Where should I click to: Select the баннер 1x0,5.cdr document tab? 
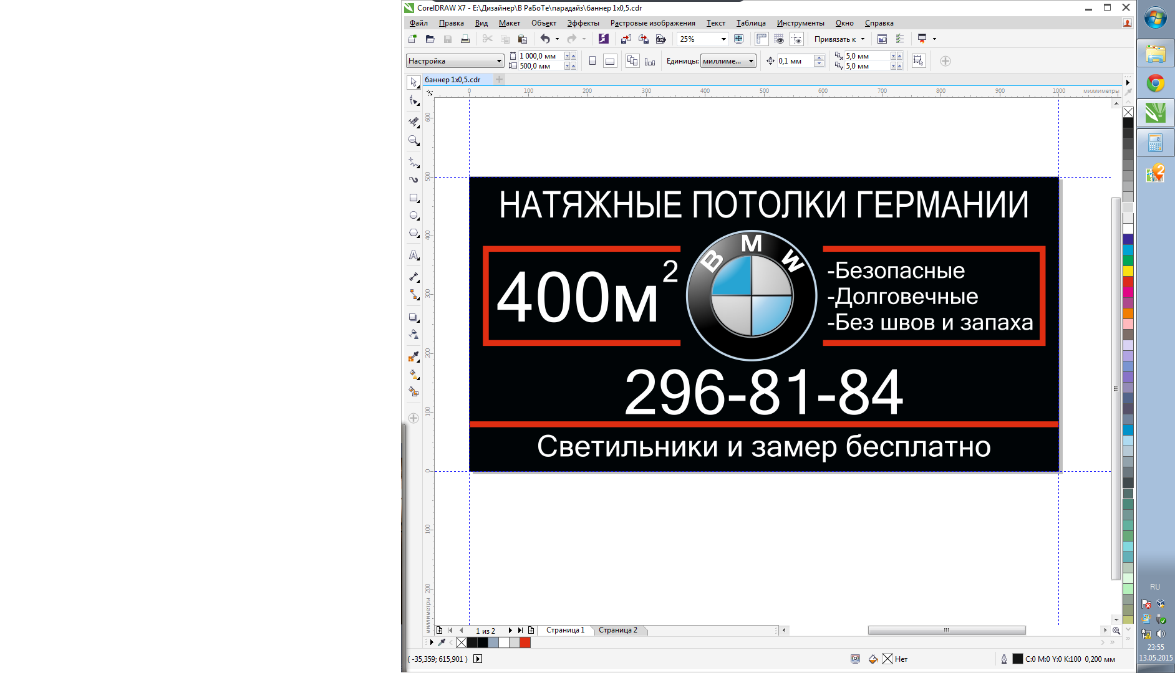click(453, 80)
